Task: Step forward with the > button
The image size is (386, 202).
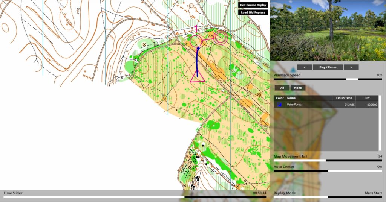Action: click(351, 67)
